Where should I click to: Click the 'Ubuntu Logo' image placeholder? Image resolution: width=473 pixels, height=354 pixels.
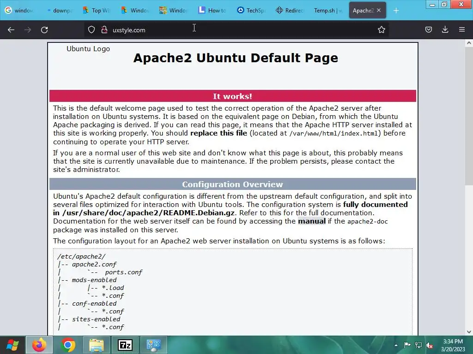click(88, 49)
